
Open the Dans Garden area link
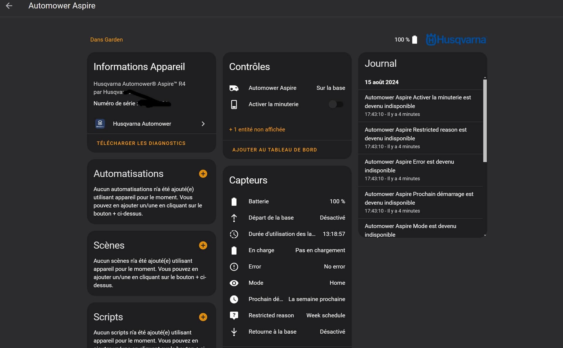coord(106,40)
